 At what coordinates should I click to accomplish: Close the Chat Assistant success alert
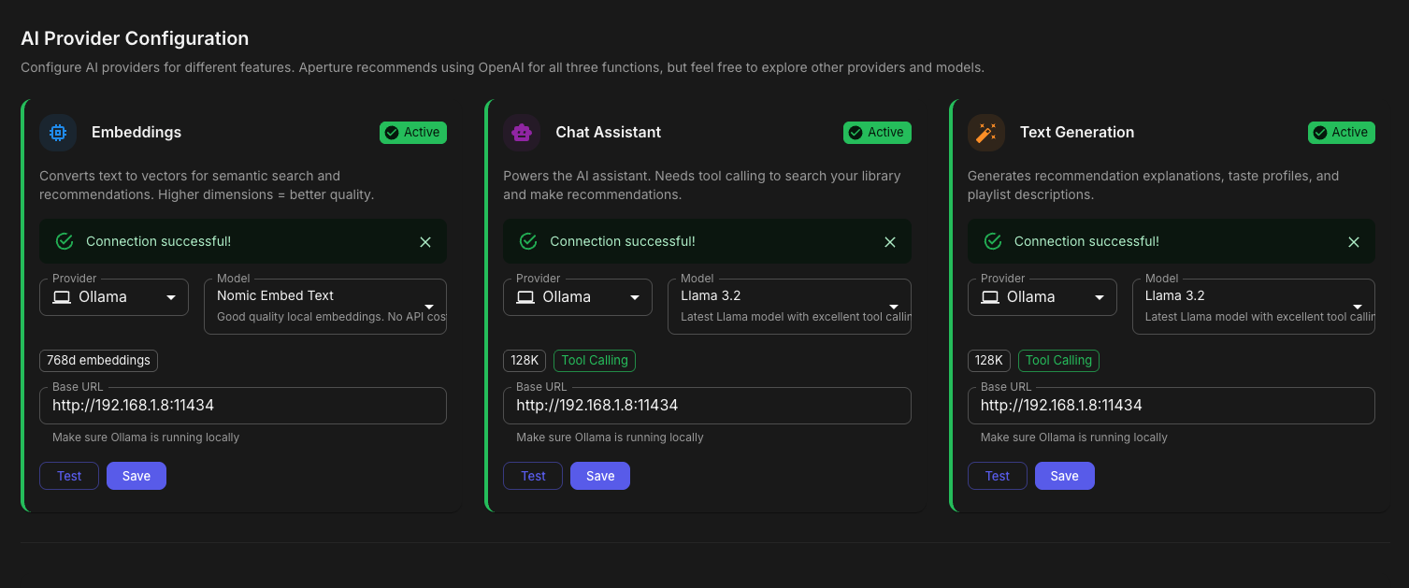point(890,242)
